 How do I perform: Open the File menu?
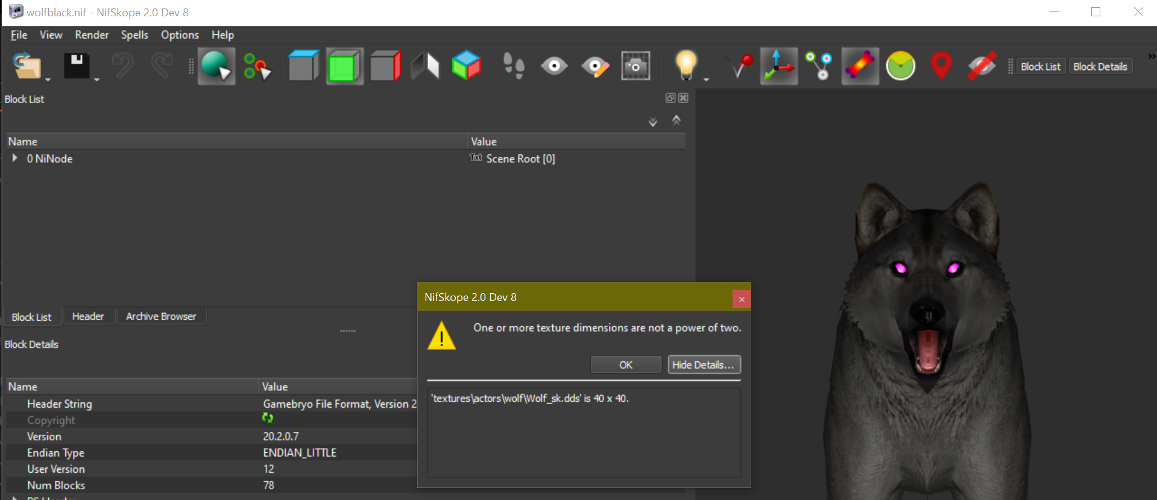19,35
